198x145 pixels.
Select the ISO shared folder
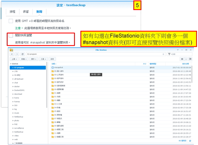[x=16, y=106]
